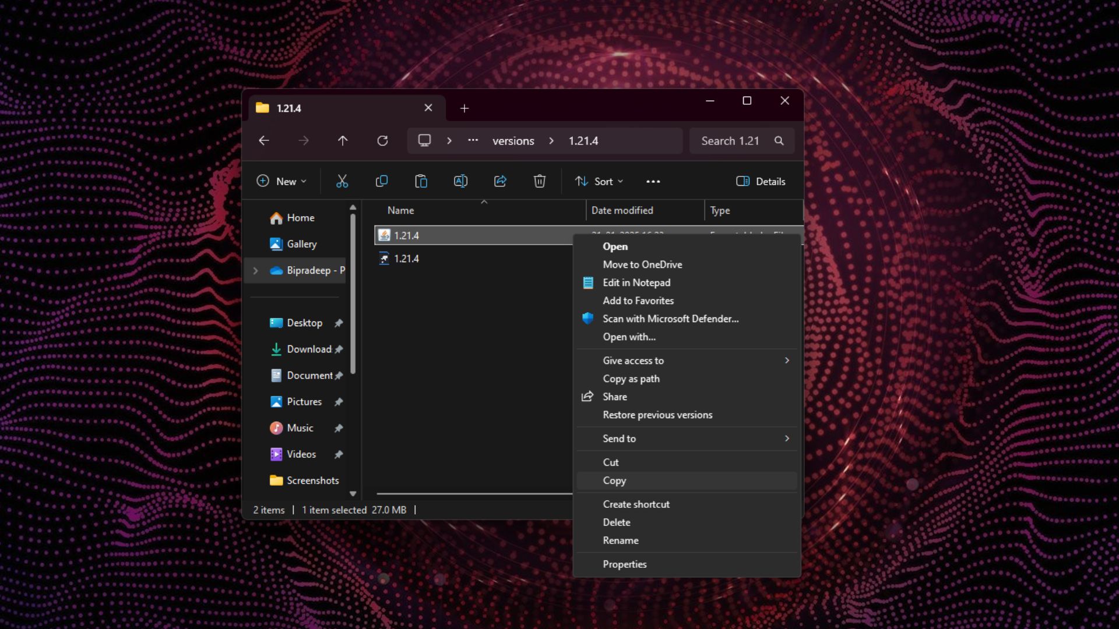Expand the Bipradeep OneDrive tree node
This screenshot has width=1119, height=629.
pos(255,270)
